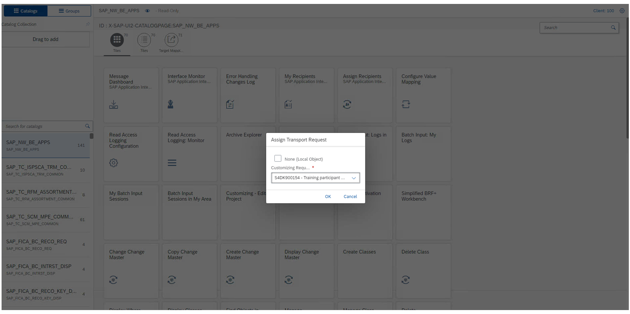Image resolution: width=630 pixels, height=314 pixels.
Task: Open the settings gear near Client 100
Action: 622,11
